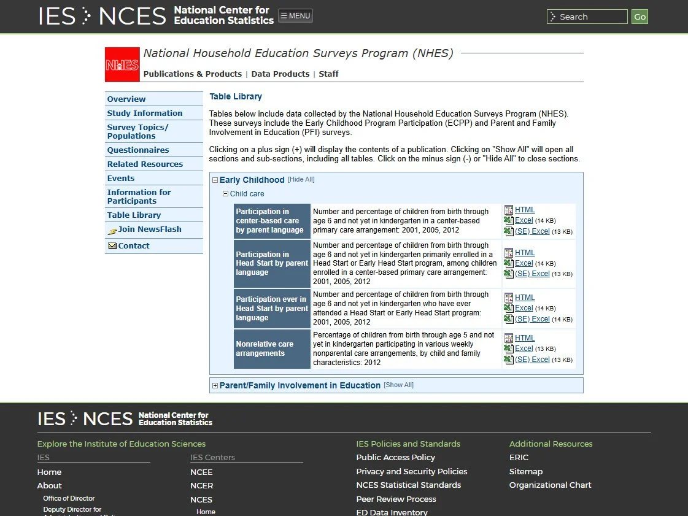Click Excel icon in Nonrelative care arrangements row
Image resolution: width=688 pixels, height=516 pixels.
509,348
